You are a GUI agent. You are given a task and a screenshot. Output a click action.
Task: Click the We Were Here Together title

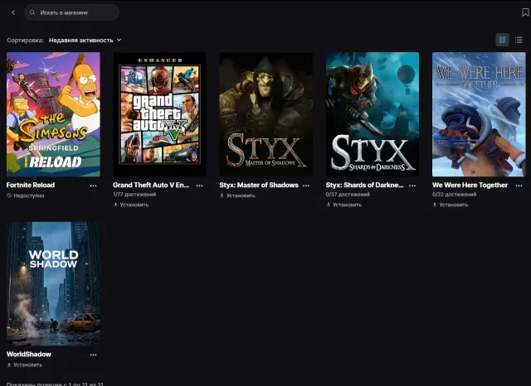point(470,185)
